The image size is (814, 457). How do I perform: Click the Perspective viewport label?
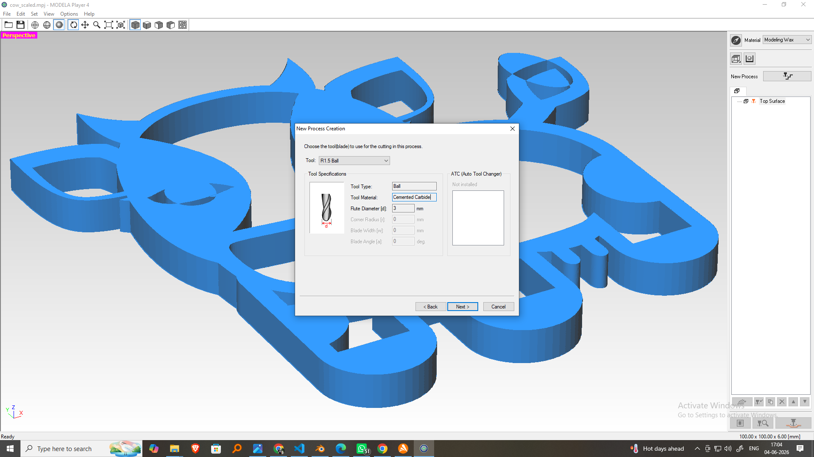click(x=19, y=35)
